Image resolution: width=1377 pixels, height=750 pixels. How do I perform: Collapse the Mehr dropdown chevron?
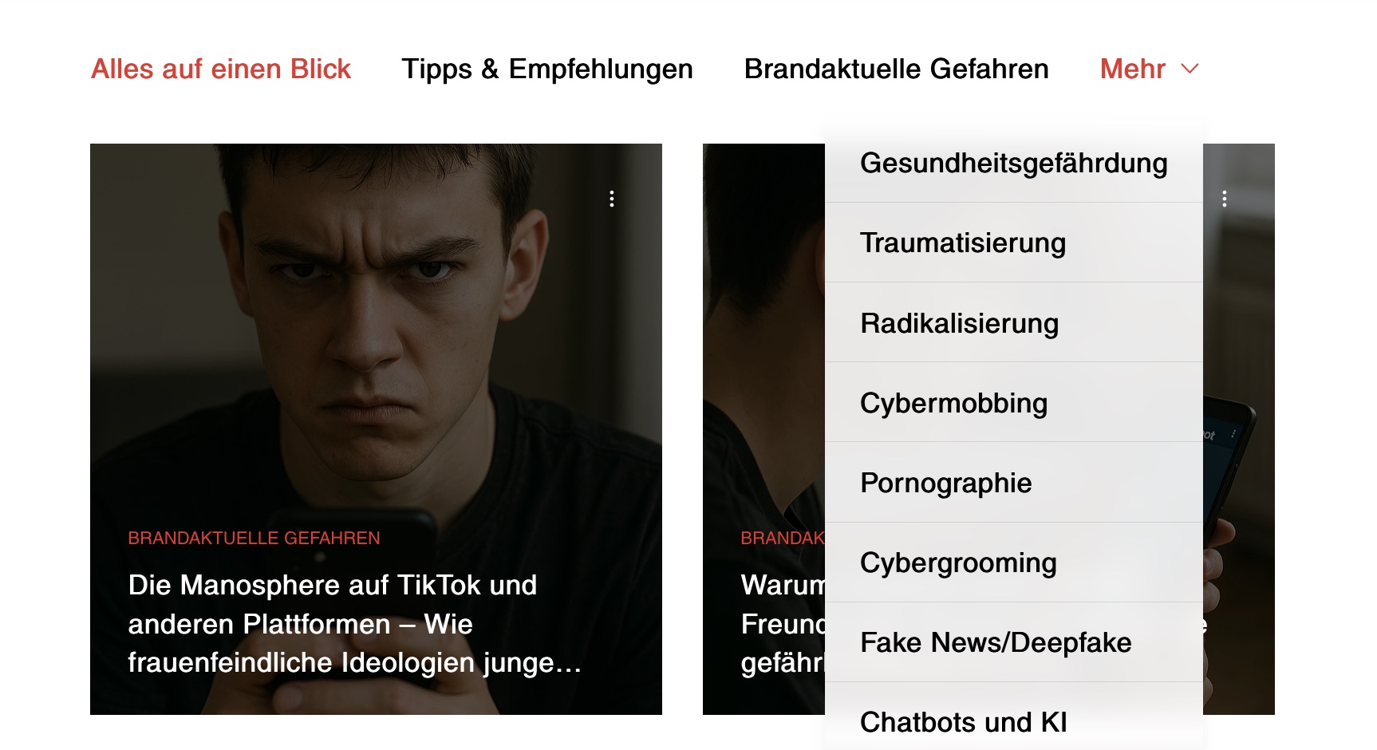[1190, 69]
